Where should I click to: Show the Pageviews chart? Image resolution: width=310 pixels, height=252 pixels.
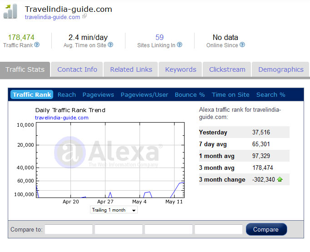pyautogui.click(x=98, y=95)
